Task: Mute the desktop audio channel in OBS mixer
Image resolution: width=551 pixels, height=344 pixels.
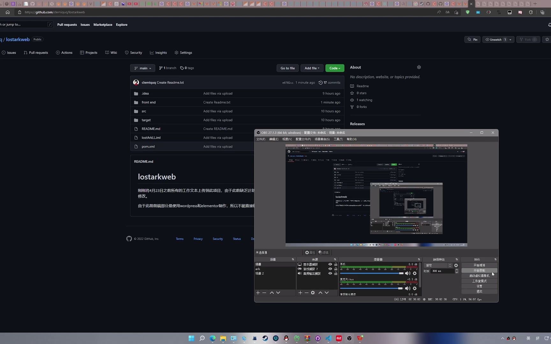Action: 408,273
